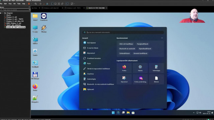Image resolution: width=214 pixels, height=120 pixels.
Task: Open the File menu in VMware
Action: 1,4
